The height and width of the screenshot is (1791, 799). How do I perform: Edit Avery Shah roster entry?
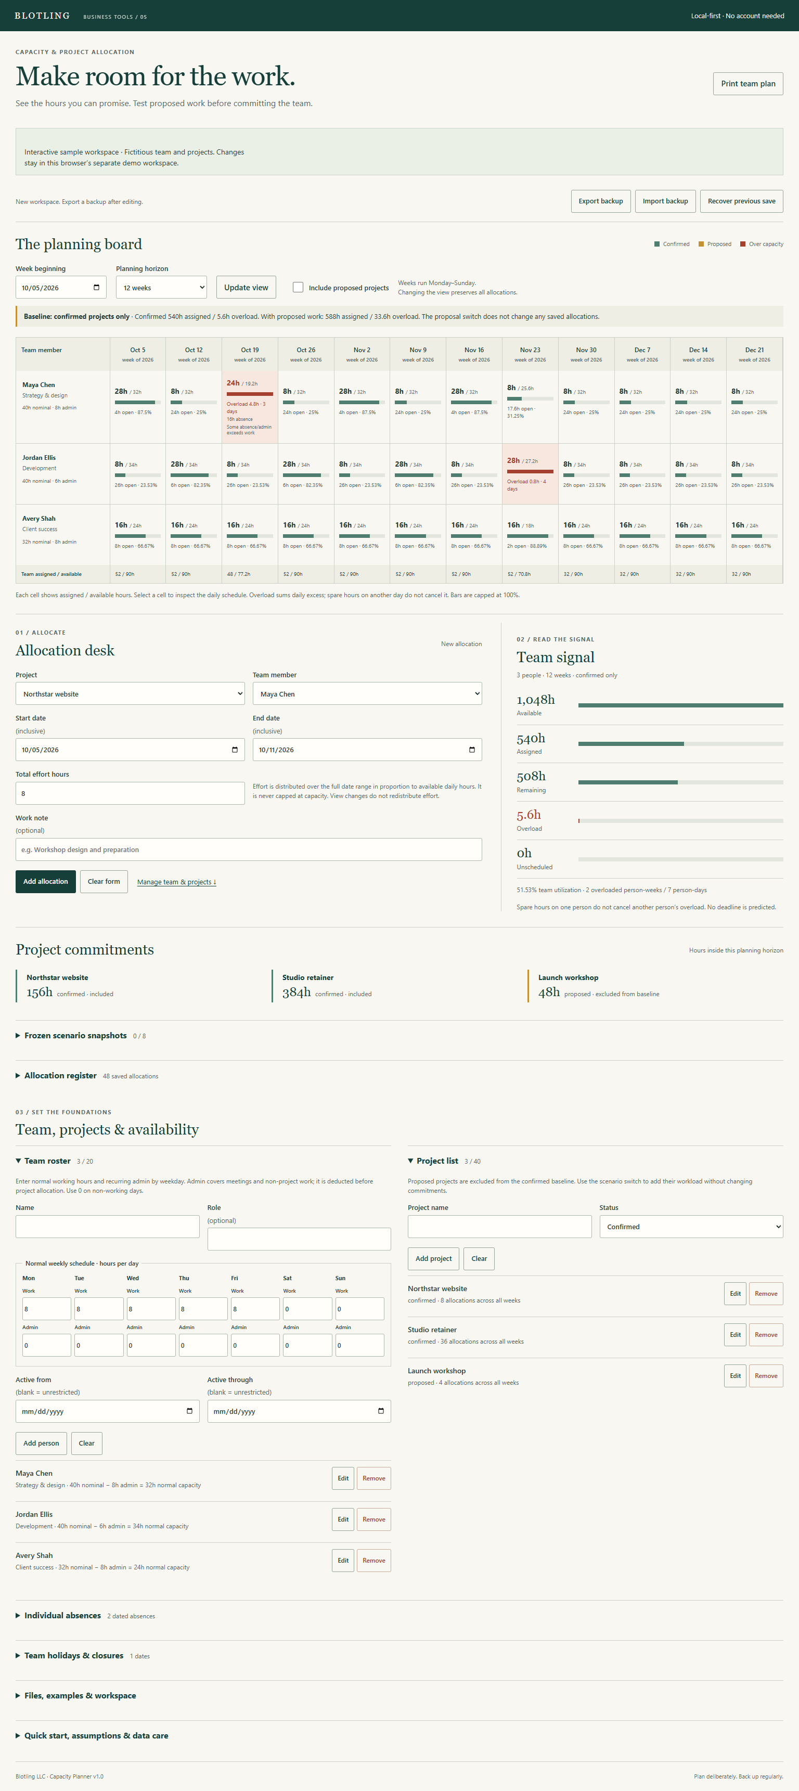[x=343, y=1560]
